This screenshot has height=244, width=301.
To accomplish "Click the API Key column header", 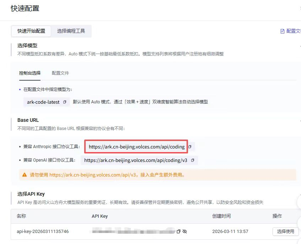I will (100, 216).
